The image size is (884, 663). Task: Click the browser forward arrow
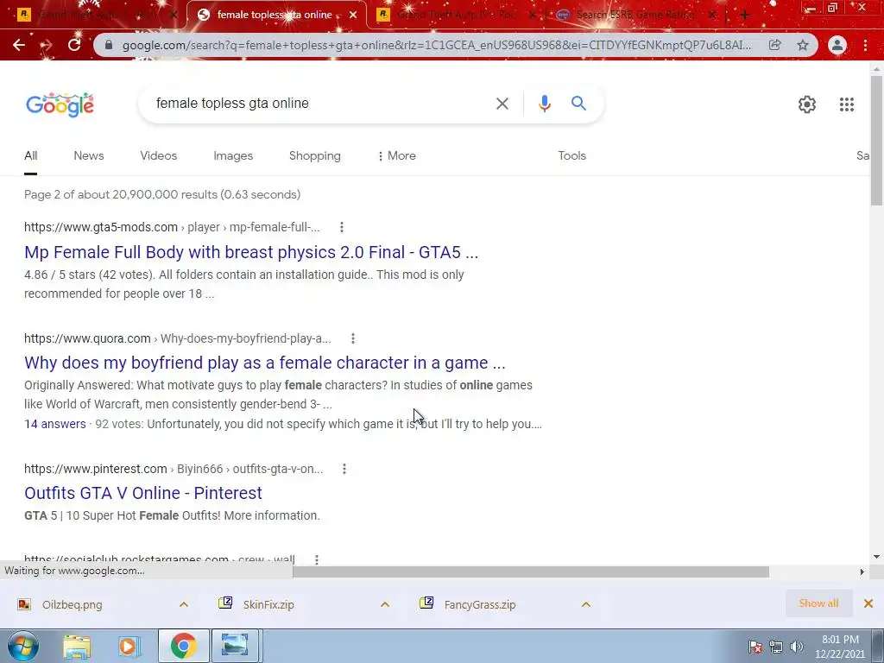[x=47, y=45]
